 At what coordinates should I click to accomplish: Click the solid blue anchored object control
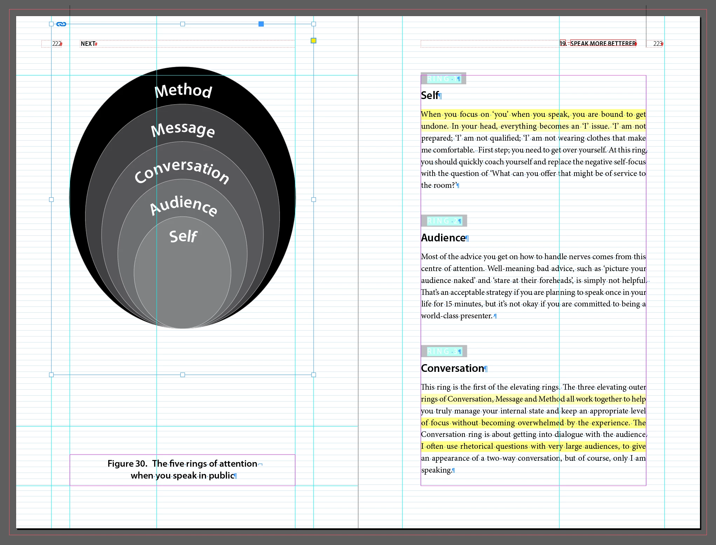point(261,24)
